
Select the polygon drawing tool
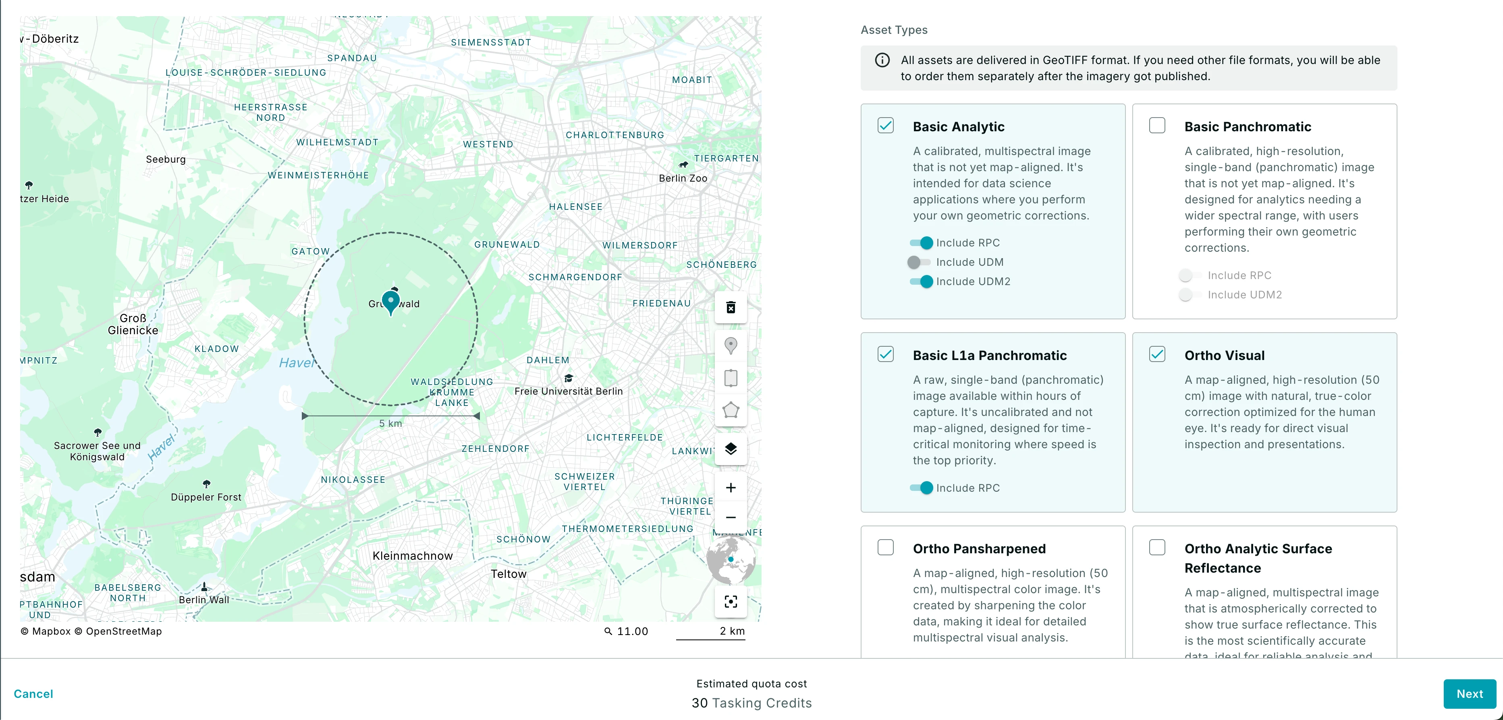[x=731, y=410]
